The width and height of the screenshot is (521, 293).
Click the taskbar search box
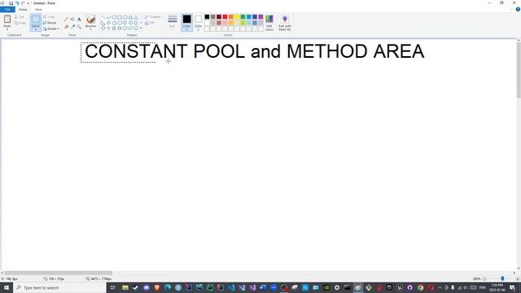coord(59,287)
